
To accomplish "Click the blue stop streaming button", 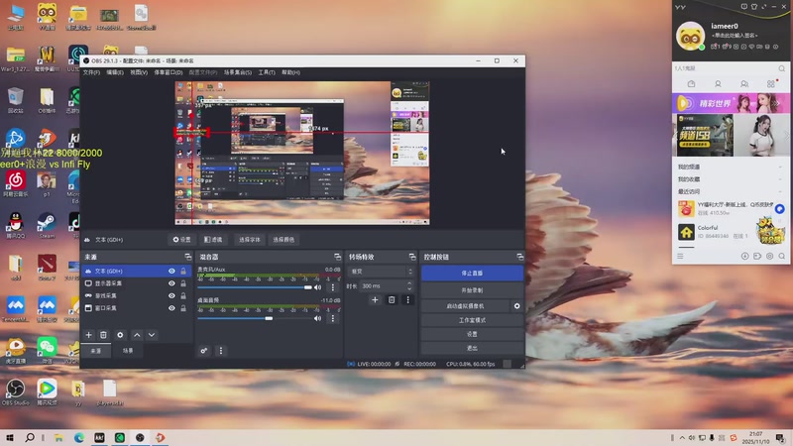I will tap(472, 274).
